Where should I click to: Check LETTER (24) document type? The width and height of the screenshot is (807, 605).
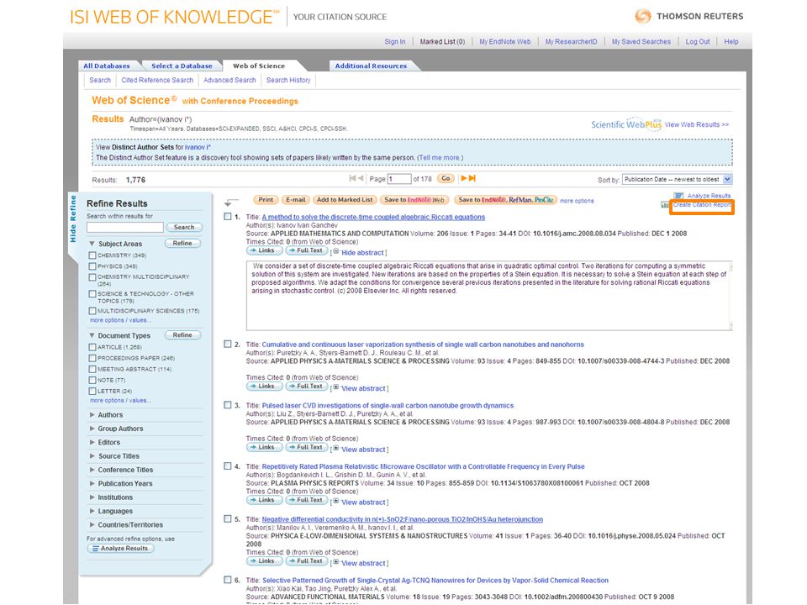tap(92, 391)
